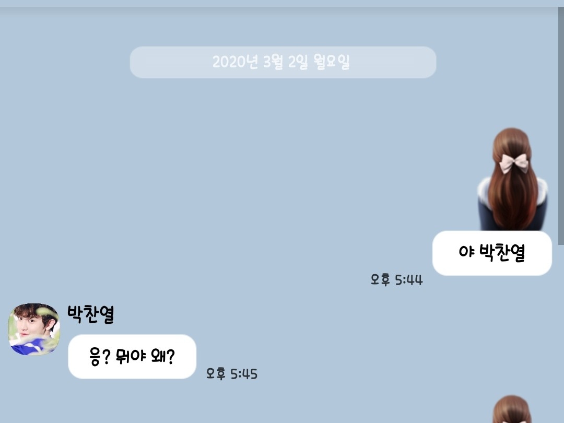Click the pink ribbon bow on the avatar
The image size is (564, 423).
(515, 163)
